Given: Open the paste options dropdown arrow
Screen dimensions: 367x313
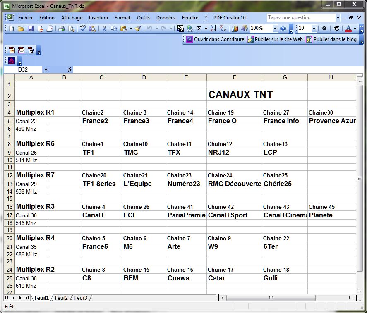Looking at the screenshot, I should pyautogui.click(x=130, y=29).
